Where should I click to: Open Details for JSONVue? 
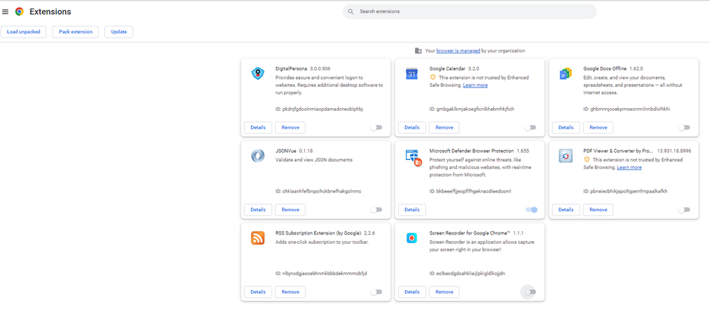click(258, 210)
